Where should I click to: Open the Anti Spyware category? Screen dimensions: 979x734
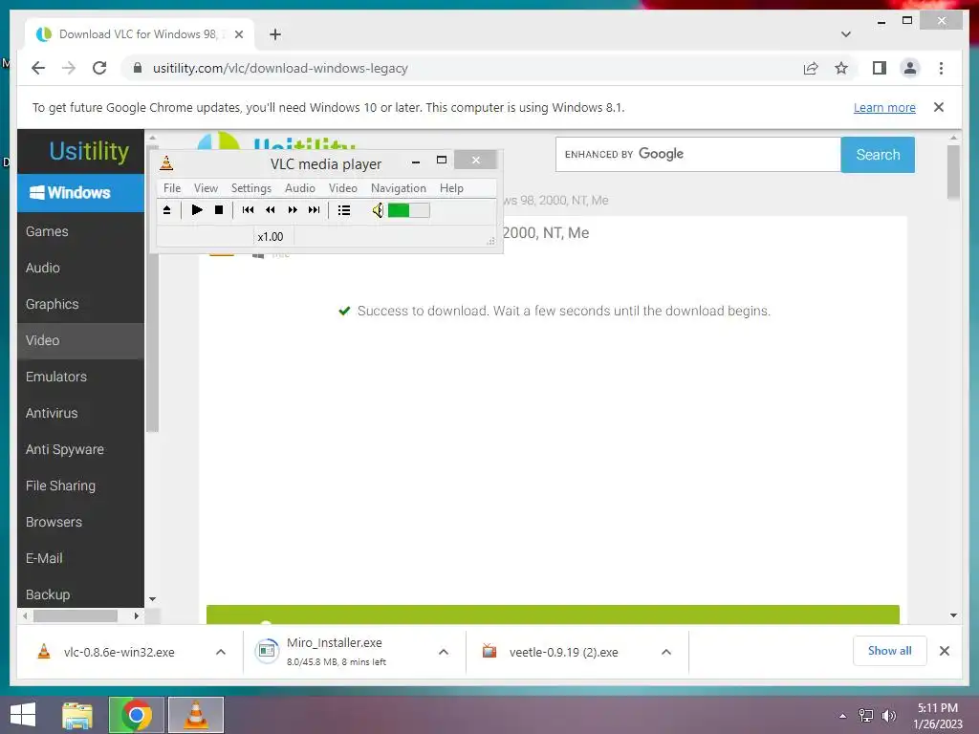[80, 449]
